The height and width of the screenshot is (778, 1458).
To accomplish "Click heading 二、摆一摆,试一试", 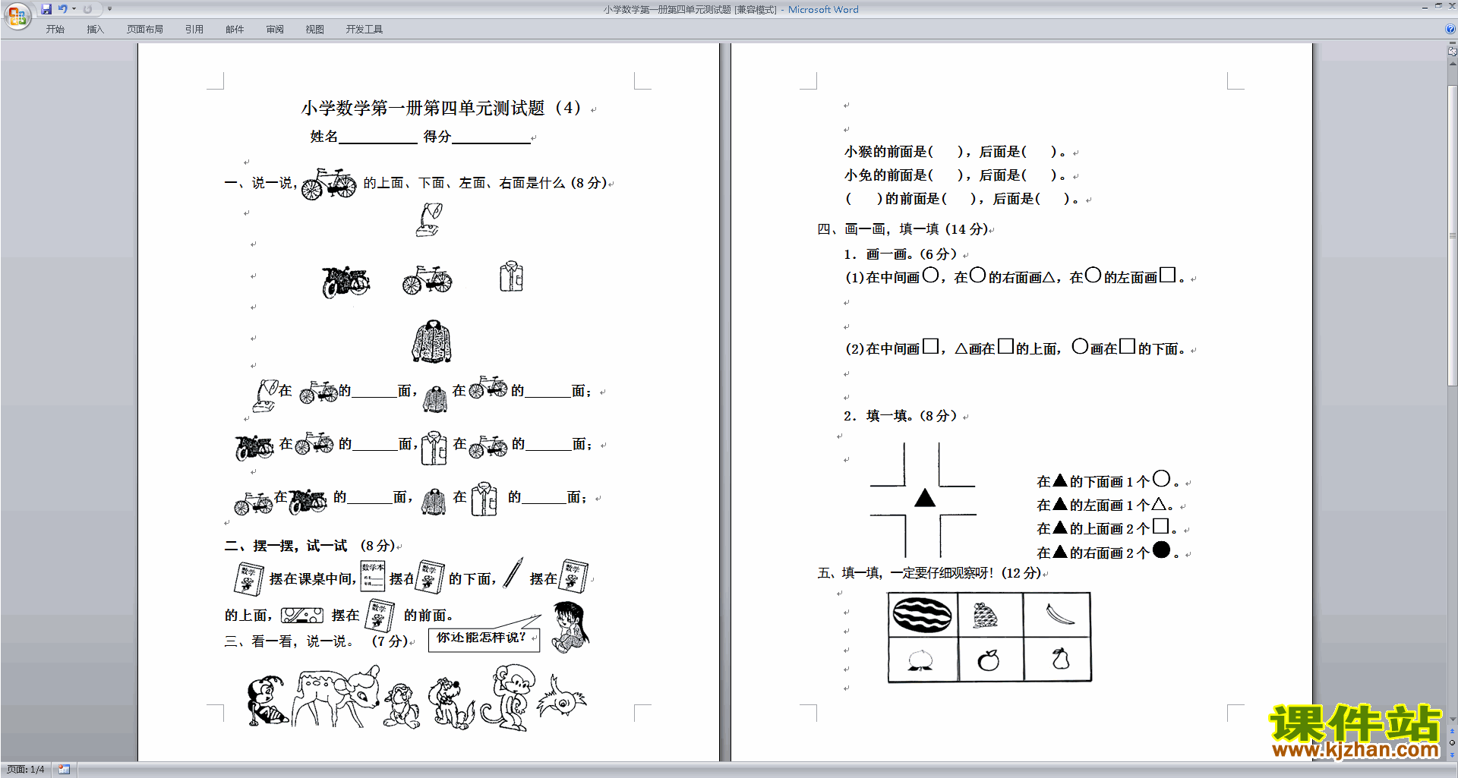I will pyautogui.click(x=286, y=546).
